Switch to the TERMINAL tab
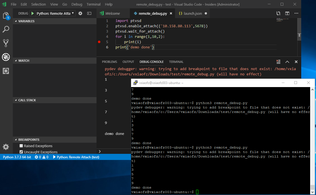This screenshot has width=316, height=195. click(176, 62)
